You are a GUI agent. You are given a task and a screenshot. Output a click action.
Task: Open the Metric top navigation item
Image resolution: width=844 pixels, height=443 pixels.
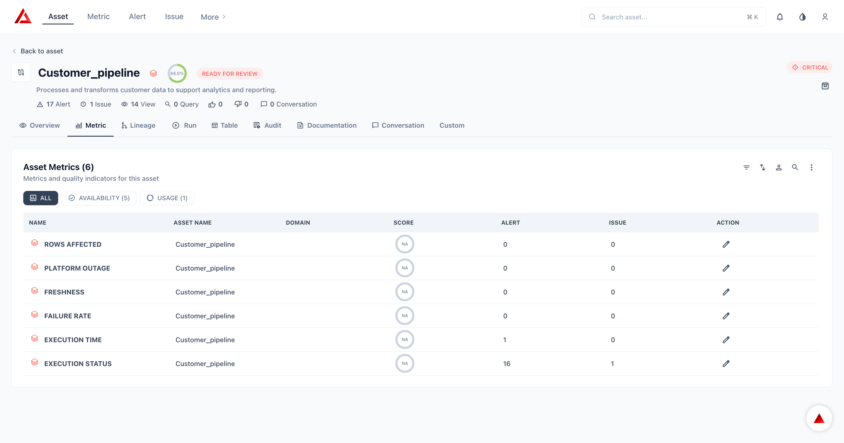[x=98, y=16]
